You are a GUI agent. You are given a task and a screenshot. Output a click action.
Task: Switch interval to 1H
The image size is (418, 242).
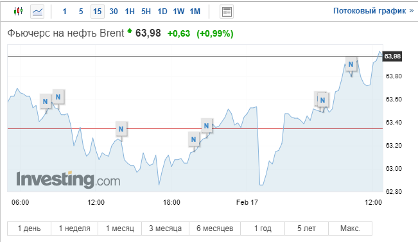(x=130, y=12)
